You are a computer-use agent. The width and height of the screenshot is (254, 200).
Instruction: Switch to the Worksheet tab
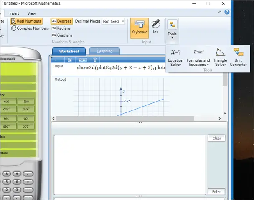(x=69, y=51)
